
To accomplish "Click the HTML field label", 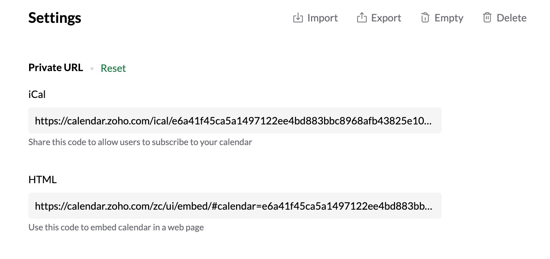I will [43, 180].
